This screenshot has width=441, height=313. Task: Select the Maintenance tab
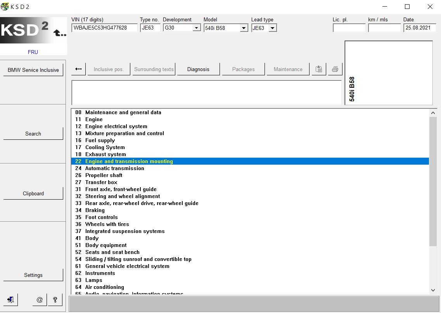tap(288, 69)
